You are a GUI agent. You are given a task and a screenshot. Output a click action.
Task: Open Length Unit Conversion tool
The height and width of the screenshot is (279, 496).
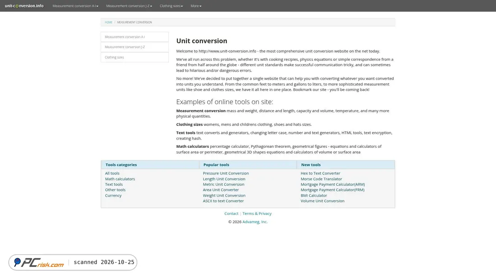[224, 179]
